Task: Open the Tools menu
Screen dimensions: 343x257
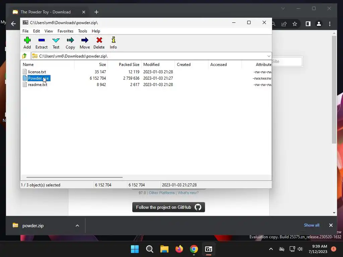Action: click(x=82, y=31)
